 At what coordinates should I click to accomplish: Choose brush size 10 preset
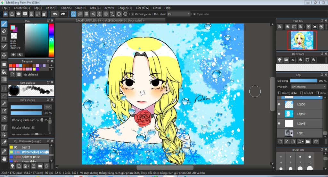(310, 159)
